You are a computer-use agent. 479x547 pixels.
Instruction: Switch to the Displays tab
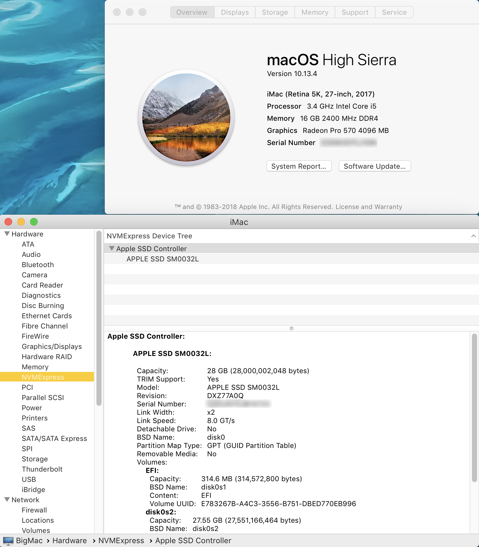(x=235, y=12)
